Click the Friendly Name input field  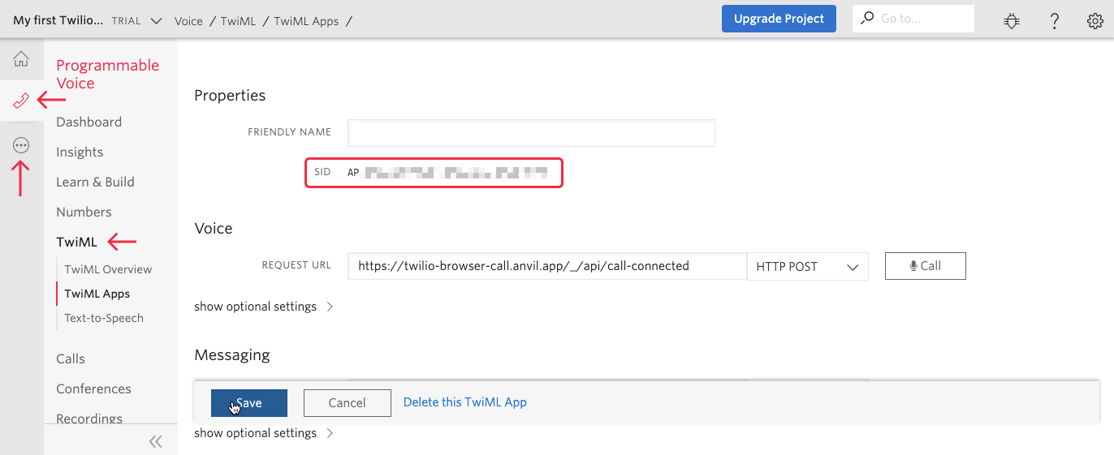pyautogui.click(x=530, y=133)
